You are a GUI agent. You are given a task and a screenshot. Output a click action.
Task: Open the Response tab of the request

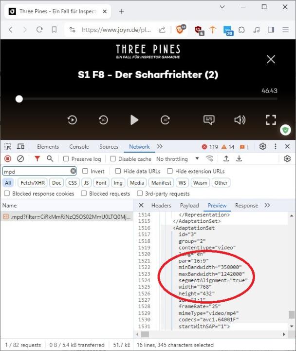246,206
